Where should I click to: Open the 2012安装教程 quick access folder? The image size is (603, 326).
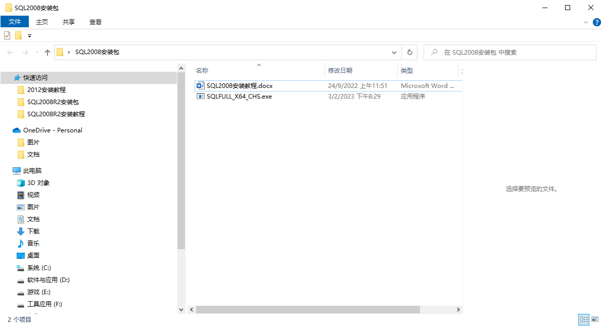point(47,89)
